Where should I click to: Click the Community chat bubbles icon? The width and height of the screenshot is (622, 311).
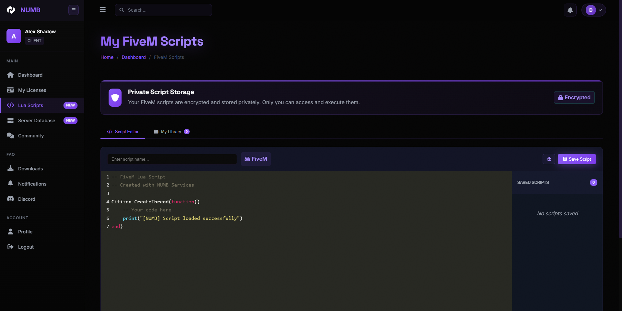(10, 136)
